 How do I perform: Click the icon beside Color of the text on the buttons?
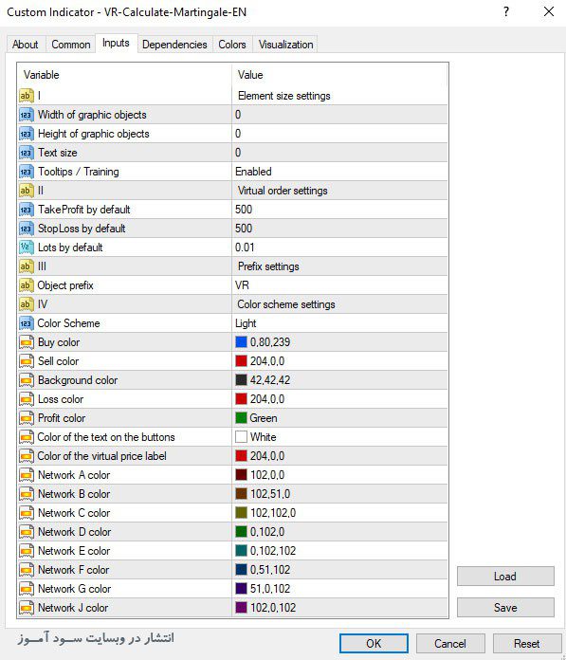pos(27,437)
